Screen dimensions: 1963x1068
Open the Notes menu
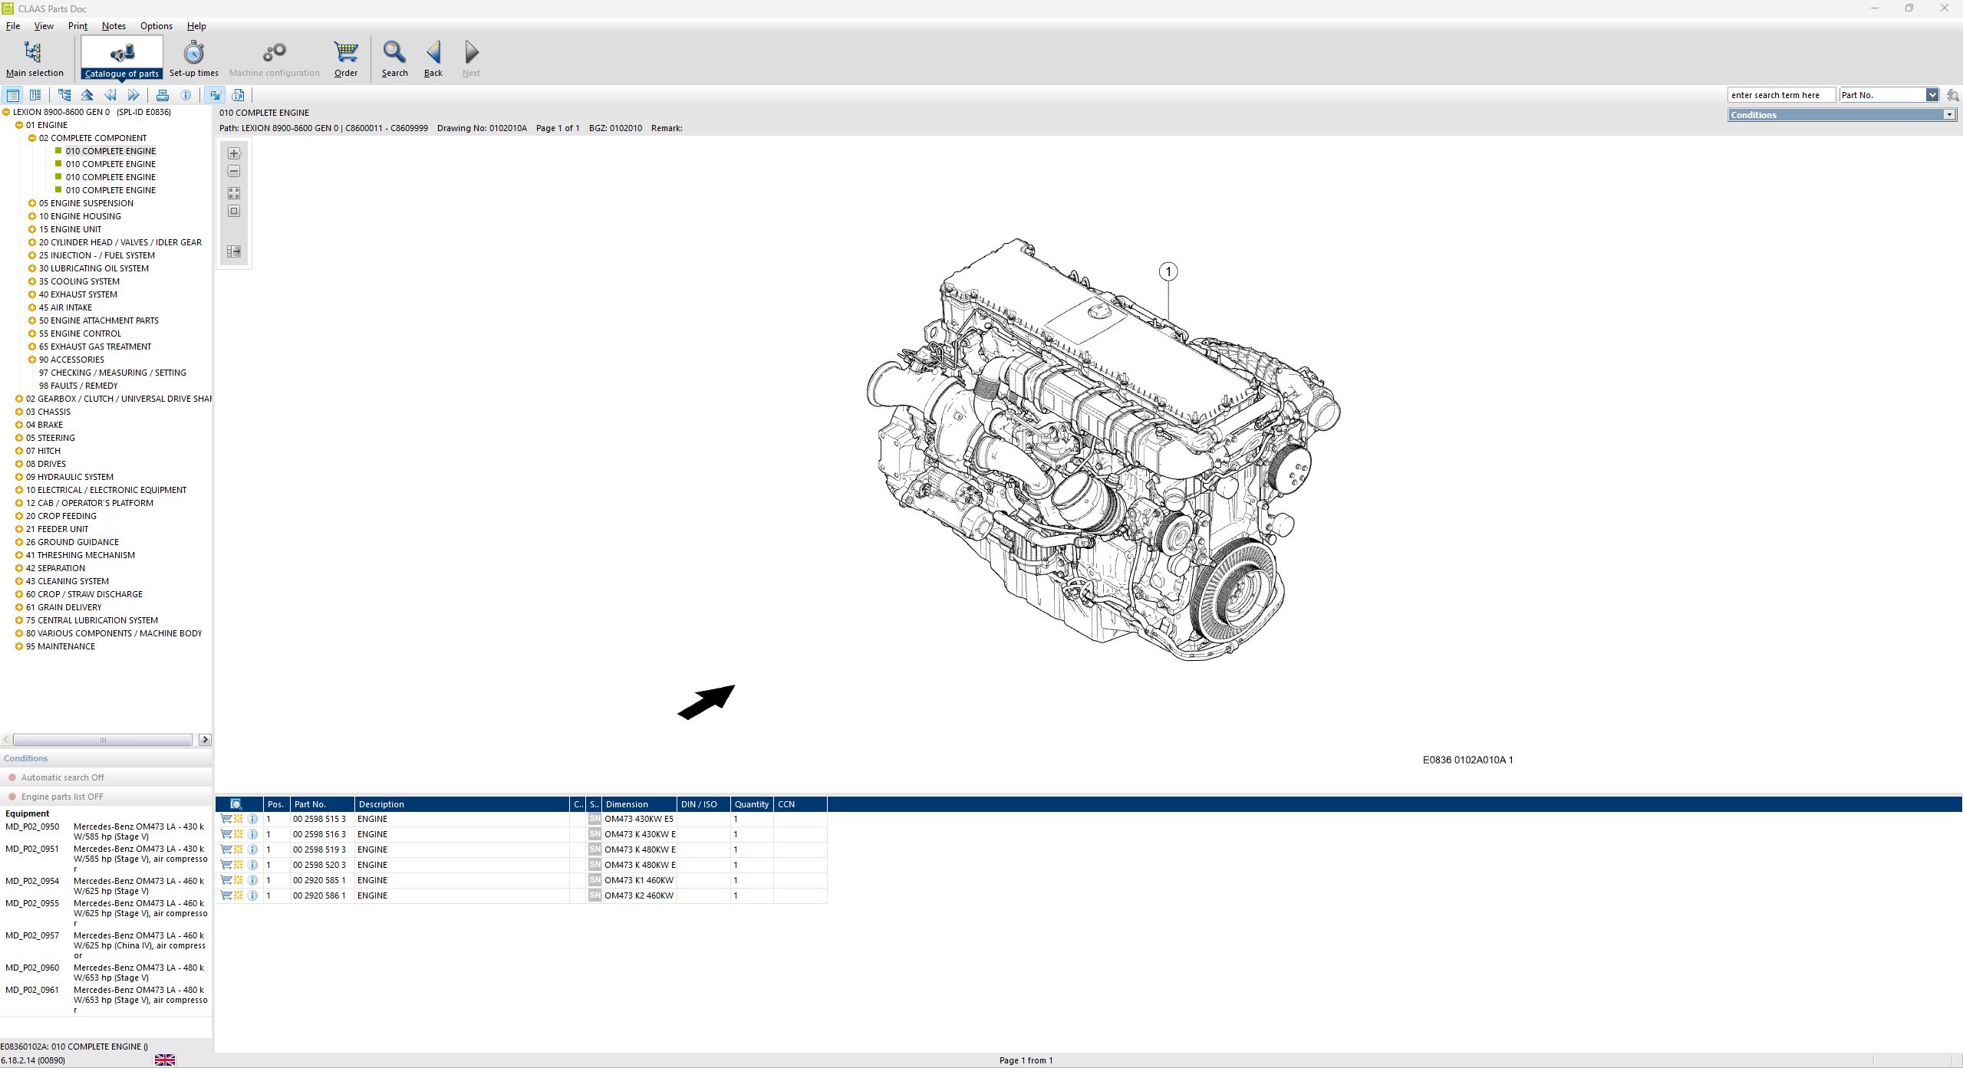point(114,25)
